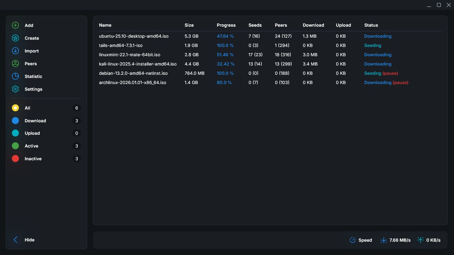This screenshot has width=454, height=255.
Task: Open the Settings gear icon
Action: [15, 89]
